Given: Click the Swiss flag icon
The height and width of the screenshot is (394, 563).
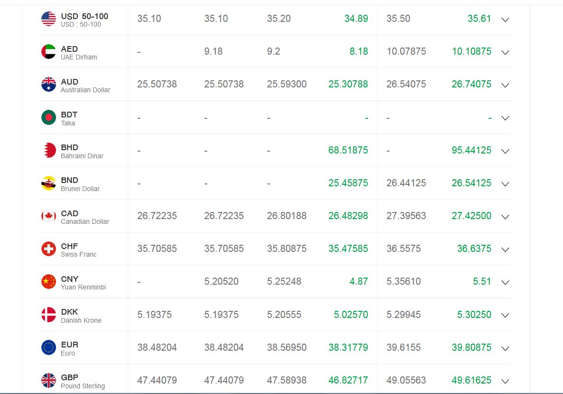Looking at the screenshot, I should 48,249.
